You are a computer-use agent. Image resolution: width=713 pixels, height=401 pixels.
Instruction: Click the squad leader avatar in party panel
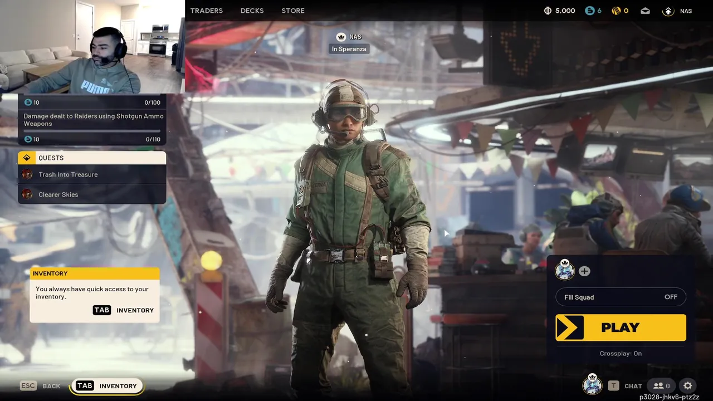(x=565, y=270)
